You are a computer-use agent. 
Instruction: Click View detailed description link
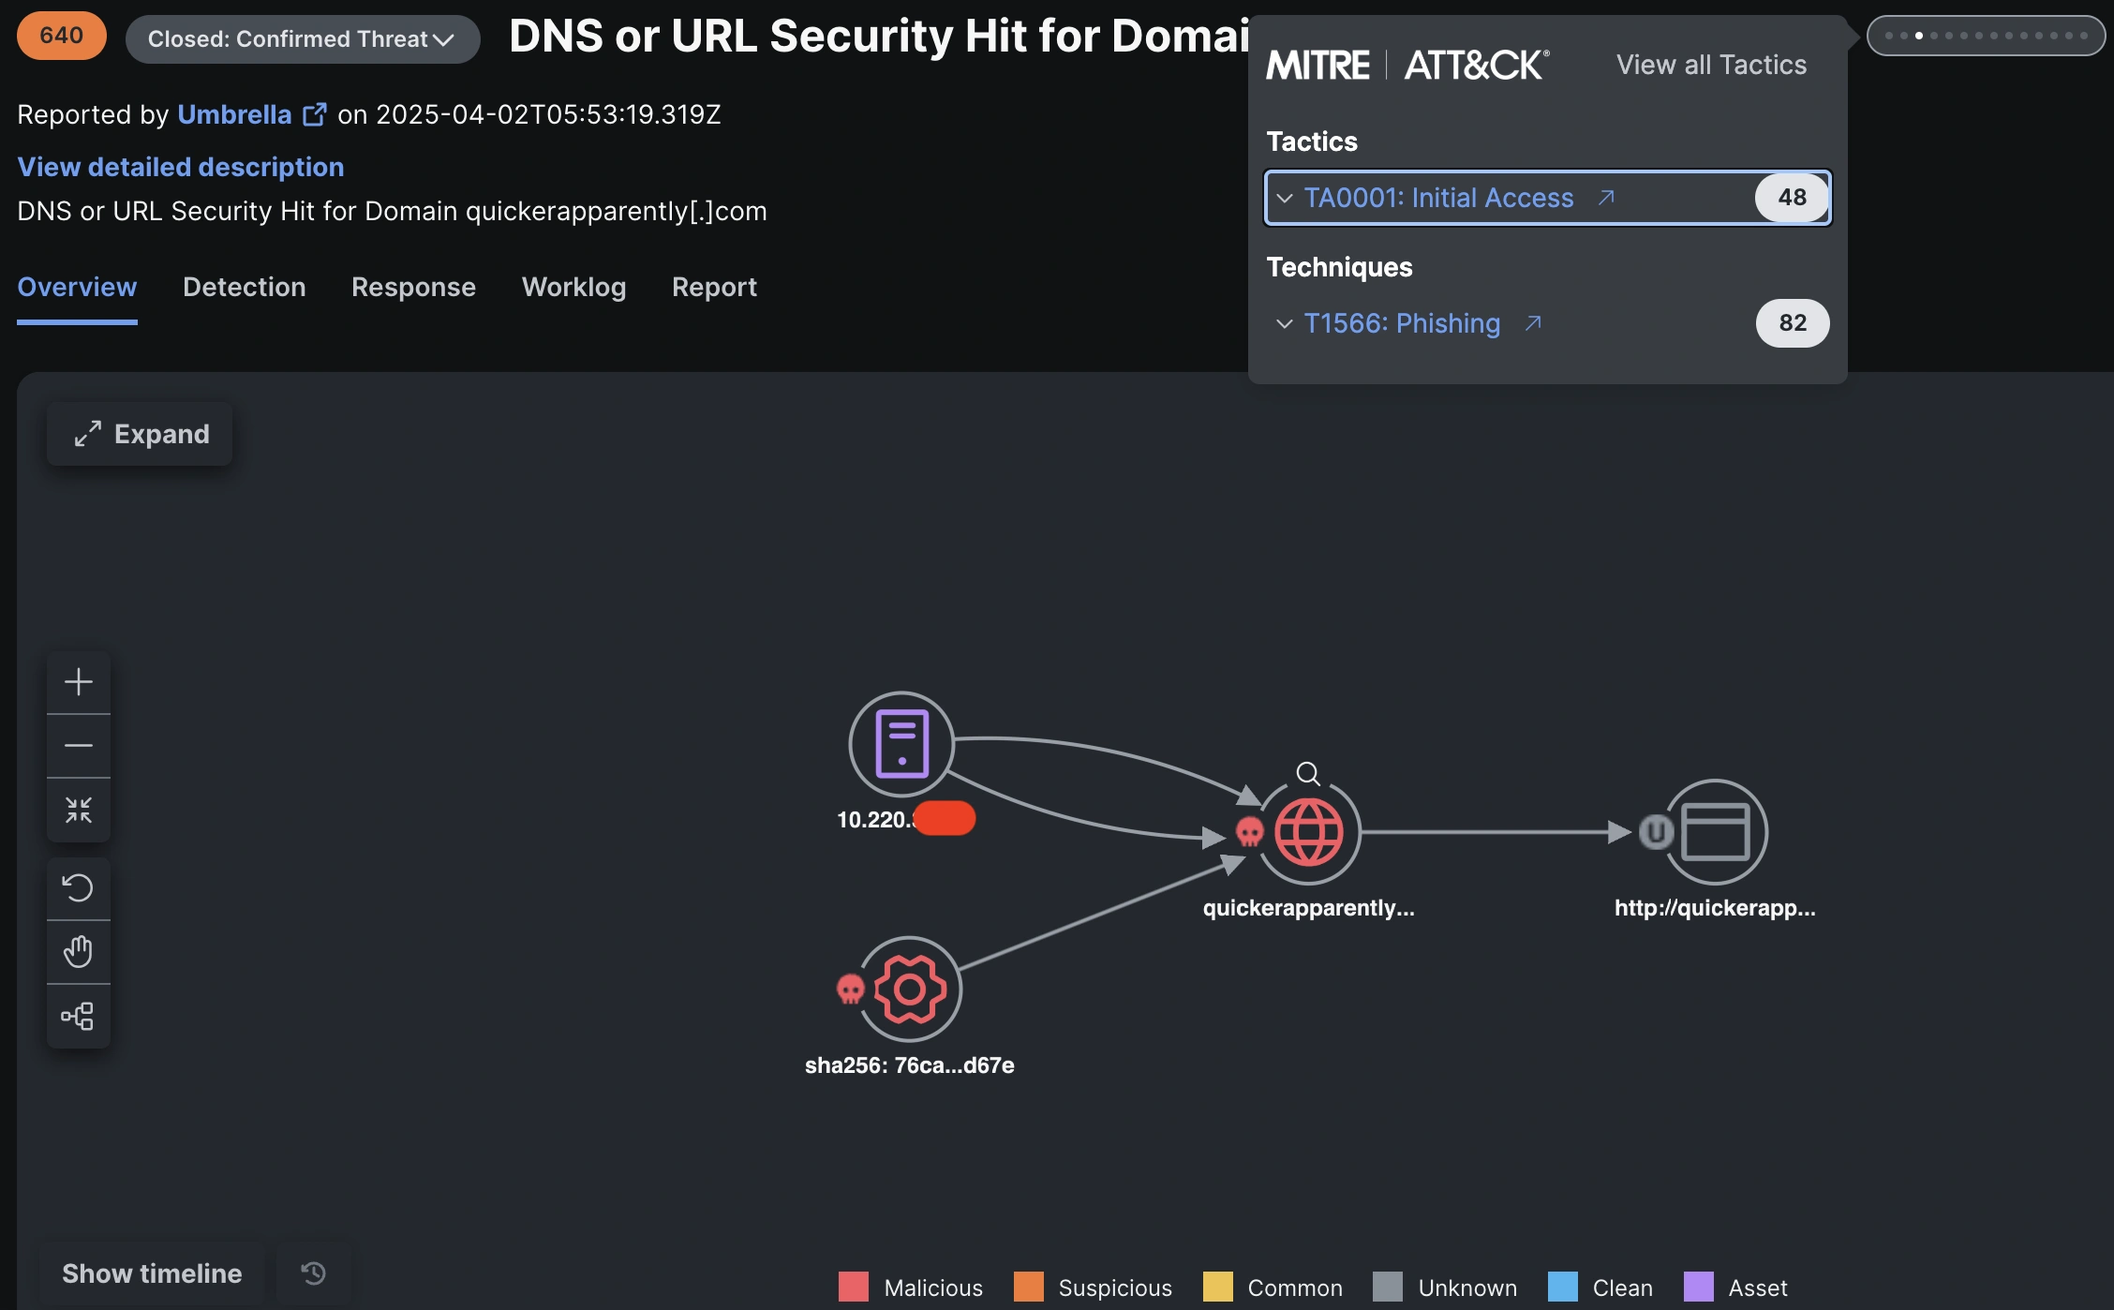tap(181, 167)
